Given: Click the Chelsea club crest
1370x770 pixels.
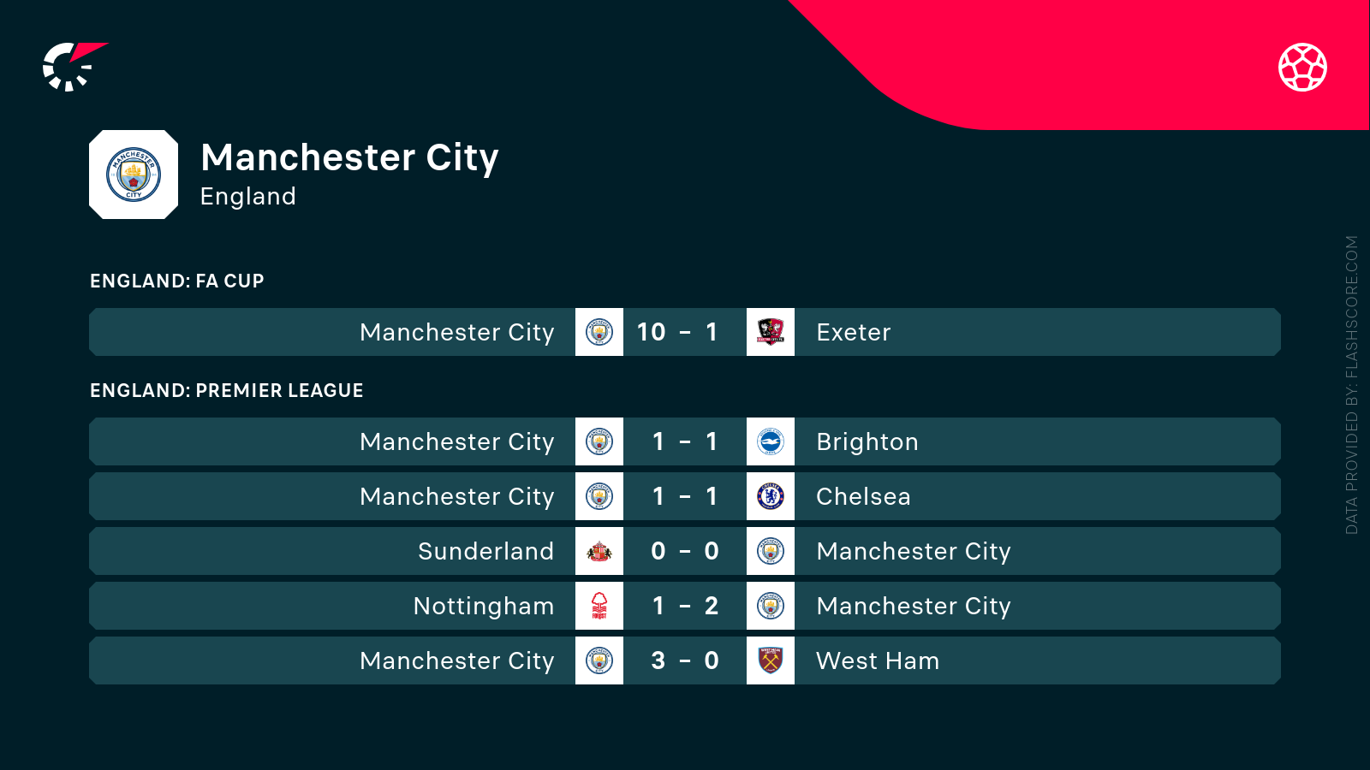Looking at the screenshot, I should pyautogui.click(x=771, y=496).
